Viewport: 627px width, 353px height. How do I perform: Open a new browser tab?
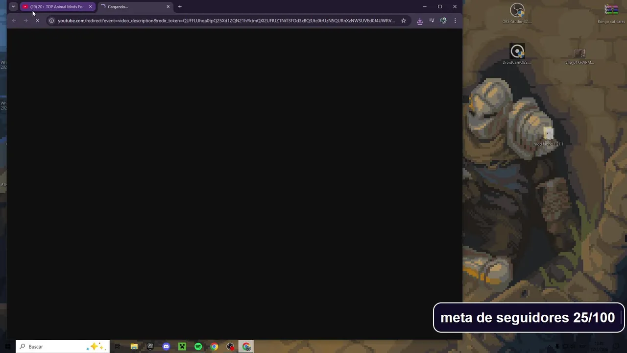(180, 6)
